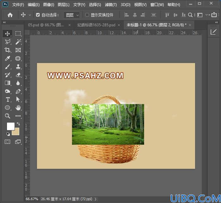The image size is (221, 203).
Task: Go to the Home screen
Action: coord(10,15)
